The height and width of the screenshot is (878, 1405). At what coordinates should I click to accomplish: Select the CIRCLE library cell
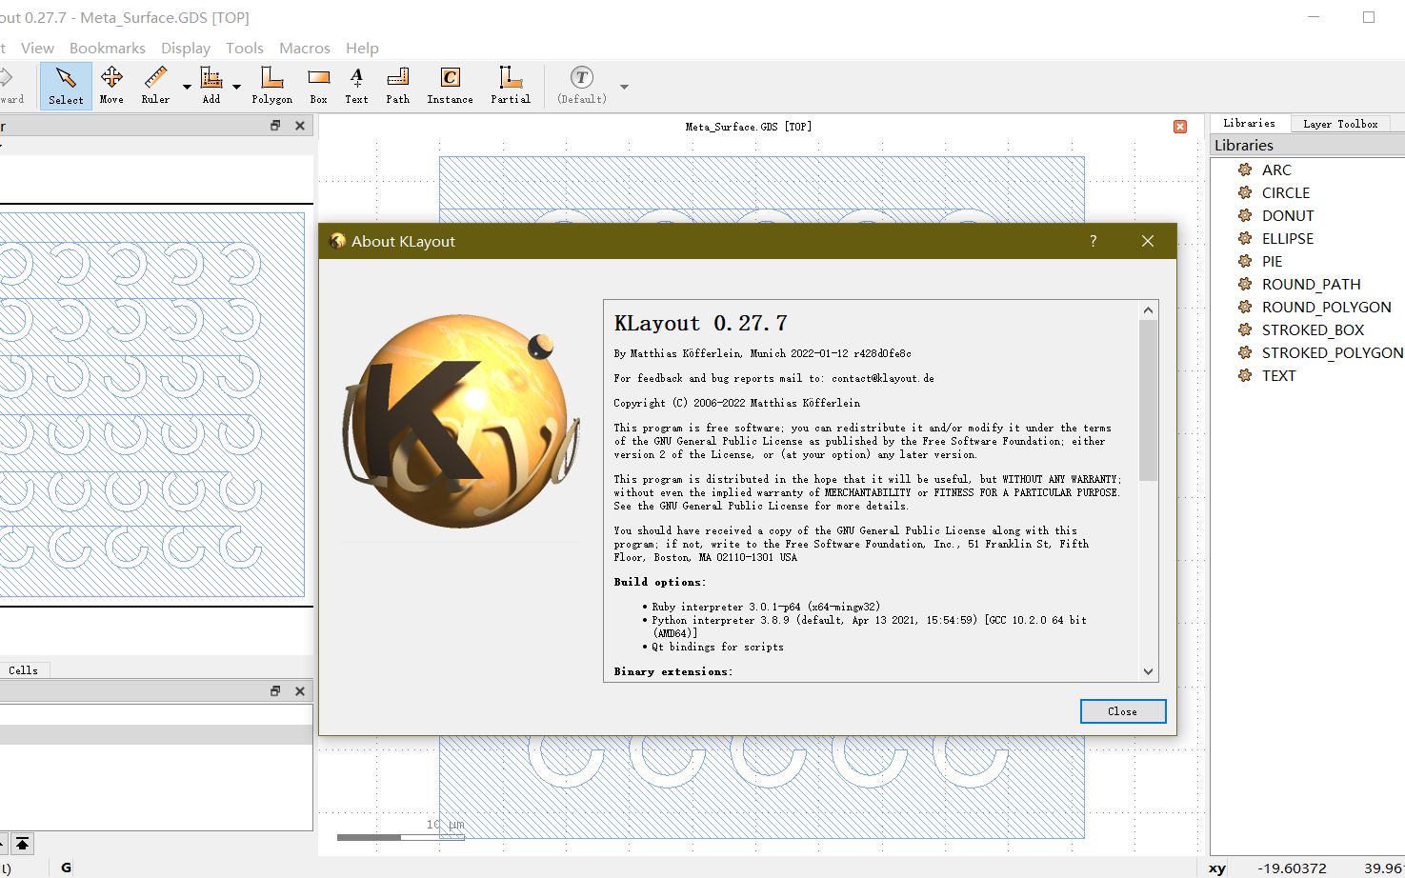tap(1286, 192)
